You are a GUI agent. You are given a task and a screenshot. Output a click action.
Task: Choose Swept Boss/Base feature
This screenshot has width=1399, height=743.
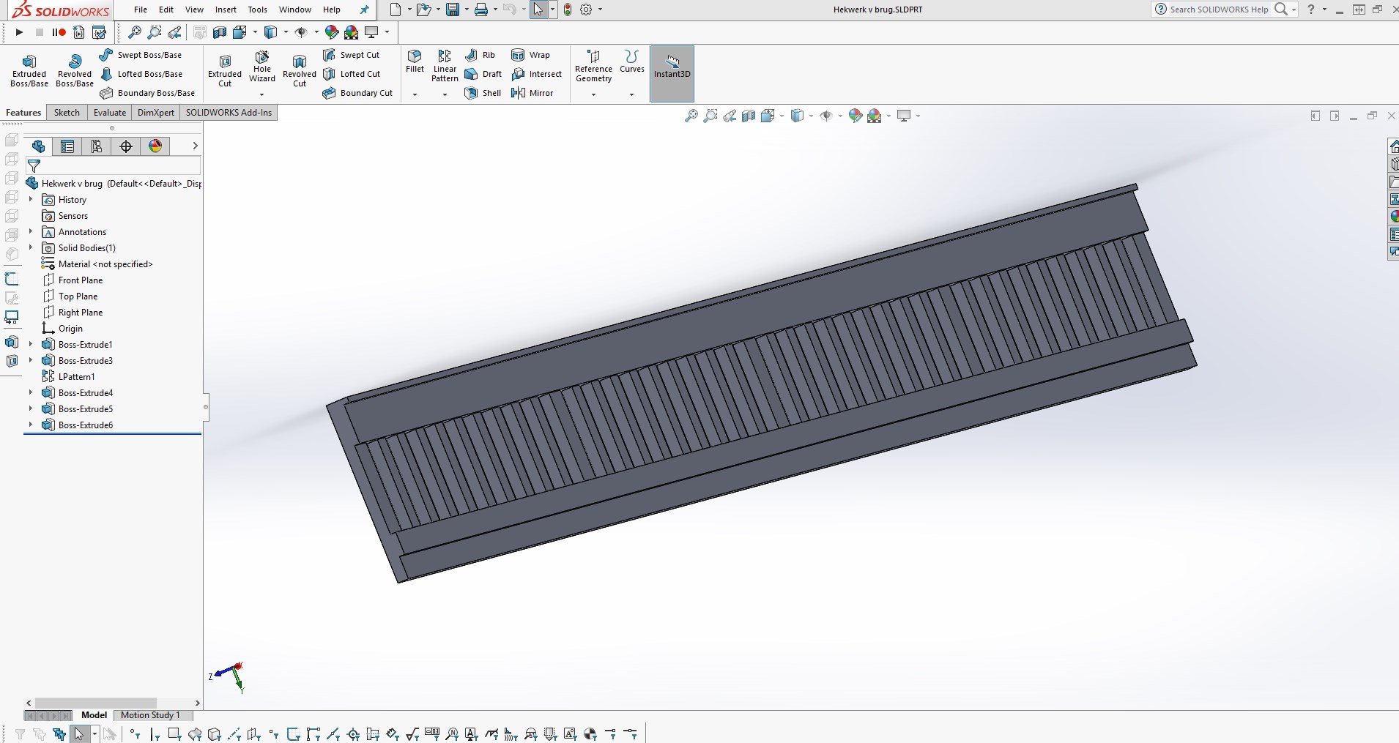[141, 55]
